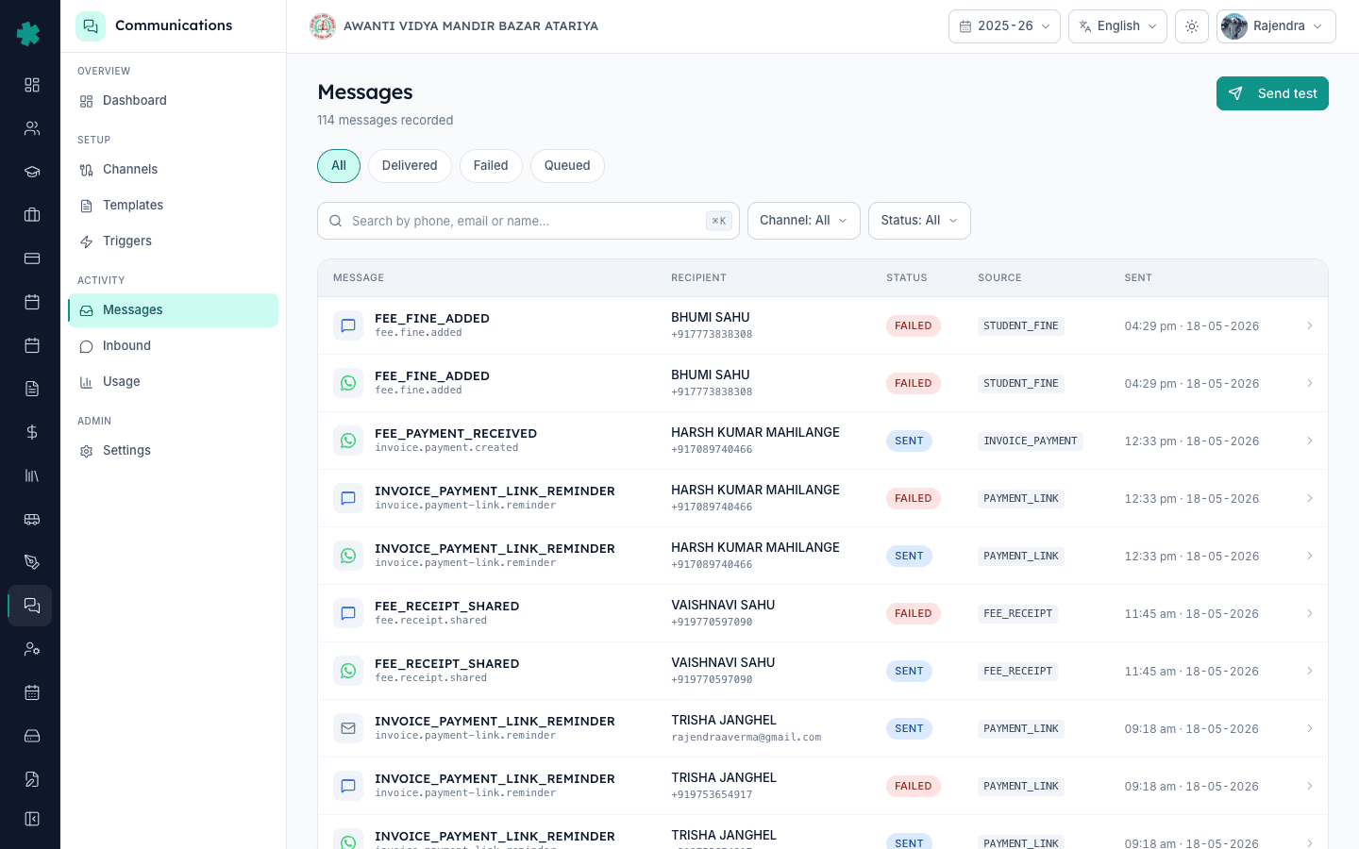
Task: Click the Communications header chat icon
Action: pyautogui.click(x=91, y=26)
